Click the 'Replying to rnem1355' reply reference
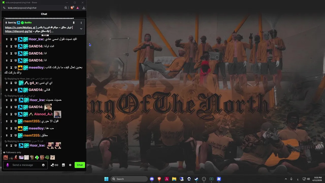The height and width of the screenshot is (183, 325). click(24, 141)
